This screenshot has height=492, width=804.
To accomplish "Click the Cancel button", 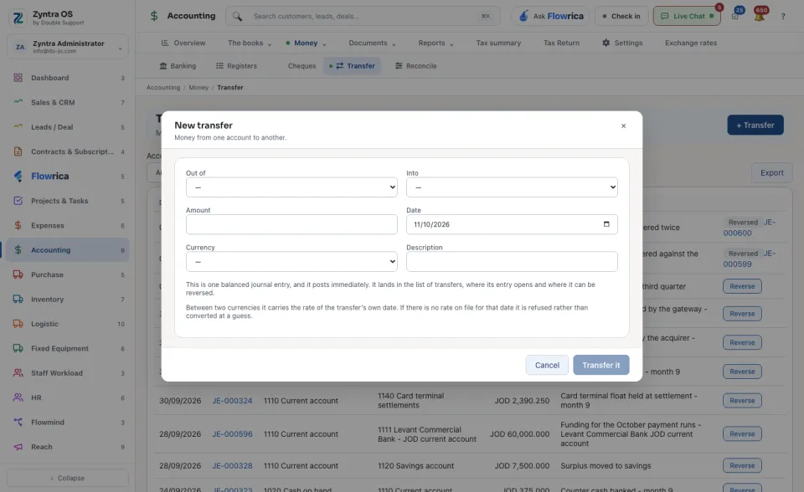I will point(547,365).
